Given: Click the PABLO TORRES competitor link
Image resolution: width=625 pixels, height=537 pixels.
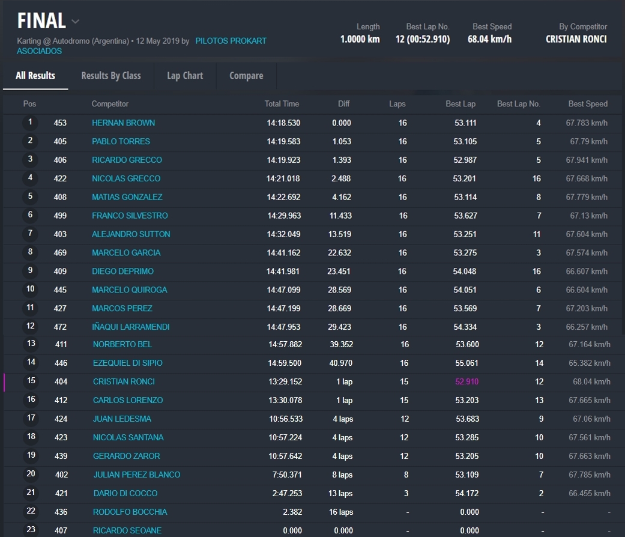Looking at the screenshot, I should tap(121, 141).
